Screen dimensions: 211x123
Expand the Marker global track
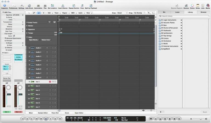(x=27, y=26)
